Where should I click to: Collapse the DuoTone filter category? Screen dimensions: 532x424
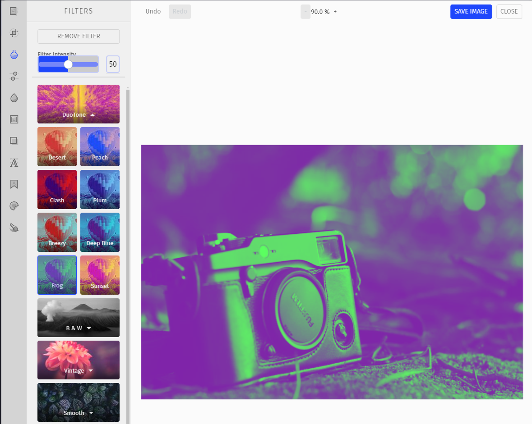pos(79,104)
